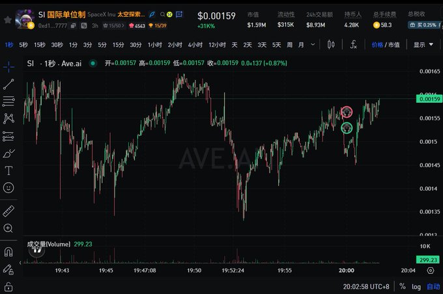
Task: Open the Fibonacci and horizontal lines tool
Action: pos(8,101)
